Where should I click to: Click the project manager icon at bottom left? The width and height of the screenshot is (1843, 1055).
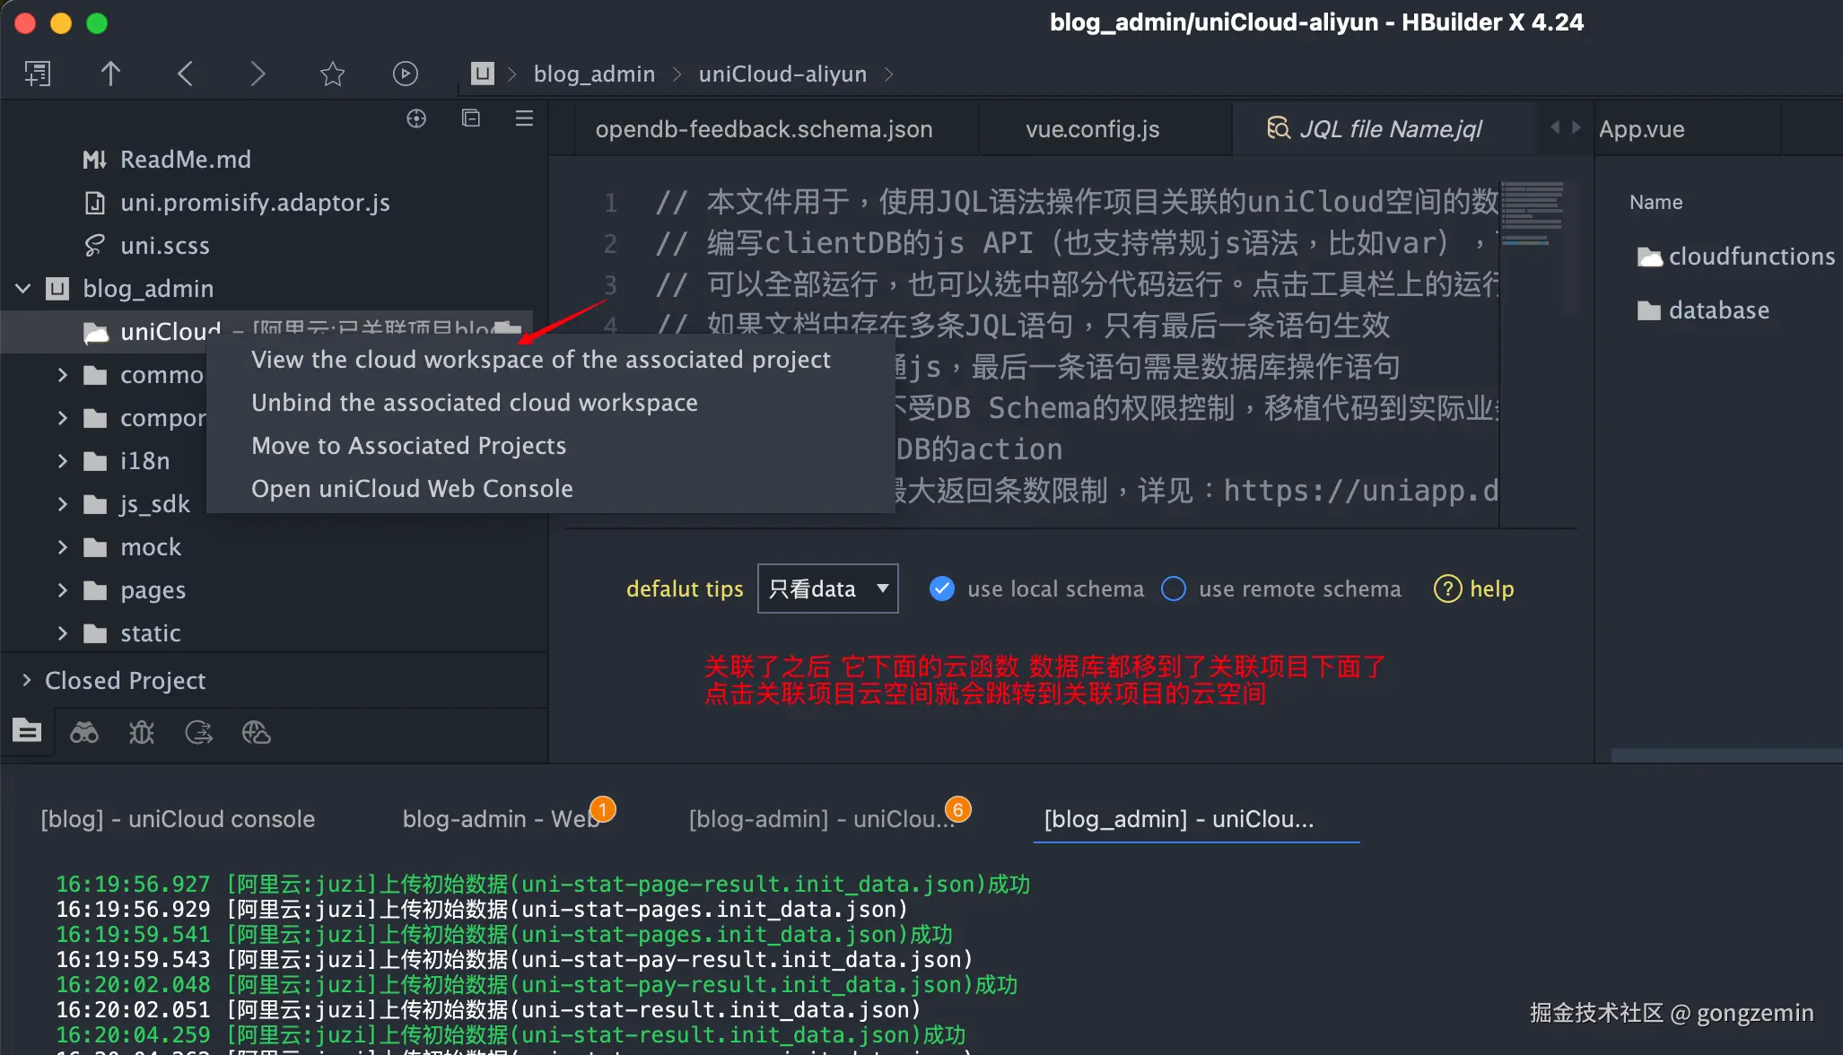pos(27,731)
